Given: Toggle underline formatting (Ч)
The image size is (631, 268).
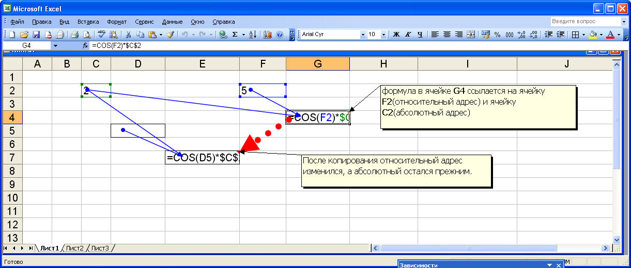Looking at the screenshot, I should tap(420, 35).
